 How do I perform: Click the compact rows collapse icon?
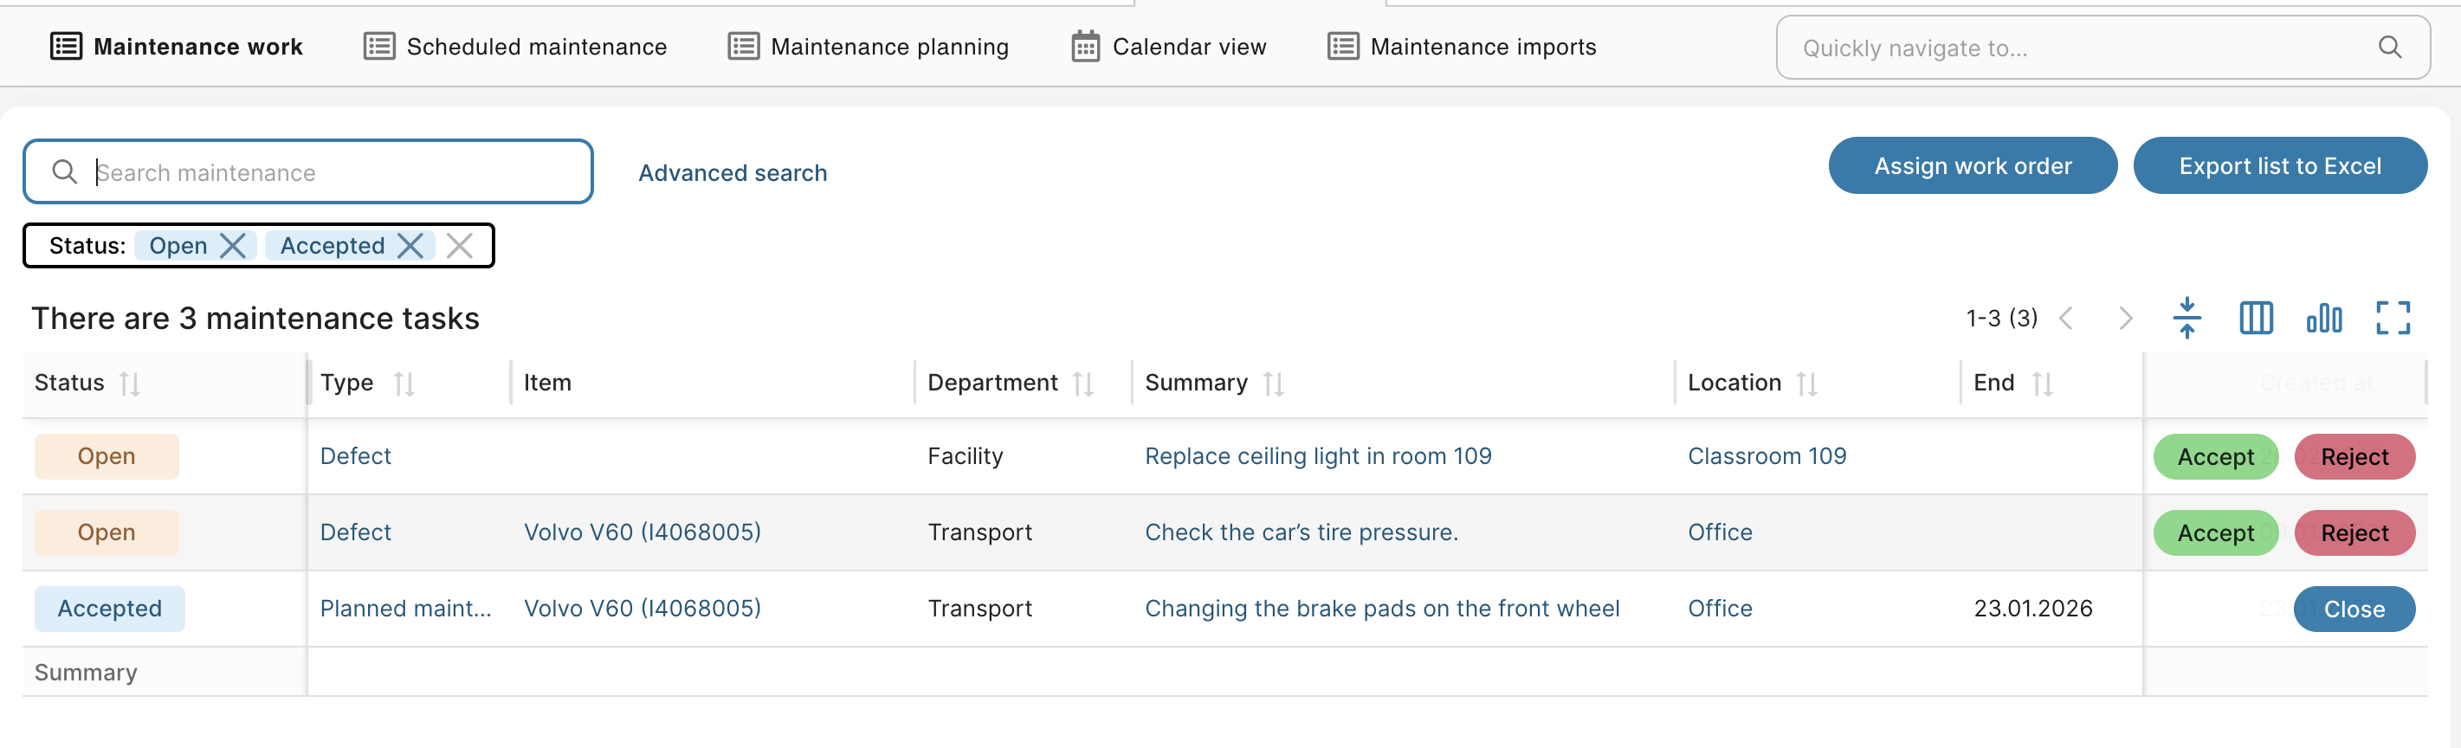click(2186, 318)
